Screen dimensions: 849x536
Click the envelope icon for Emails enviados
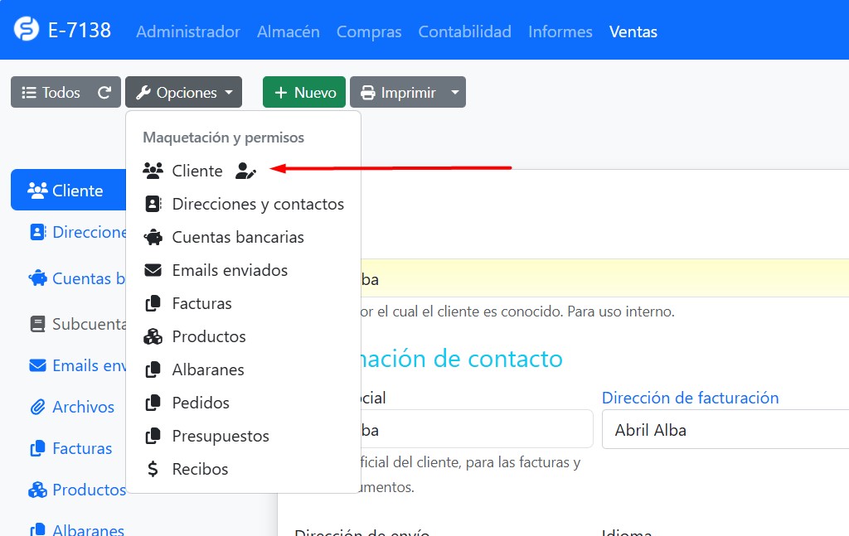[x=153, y=270]
